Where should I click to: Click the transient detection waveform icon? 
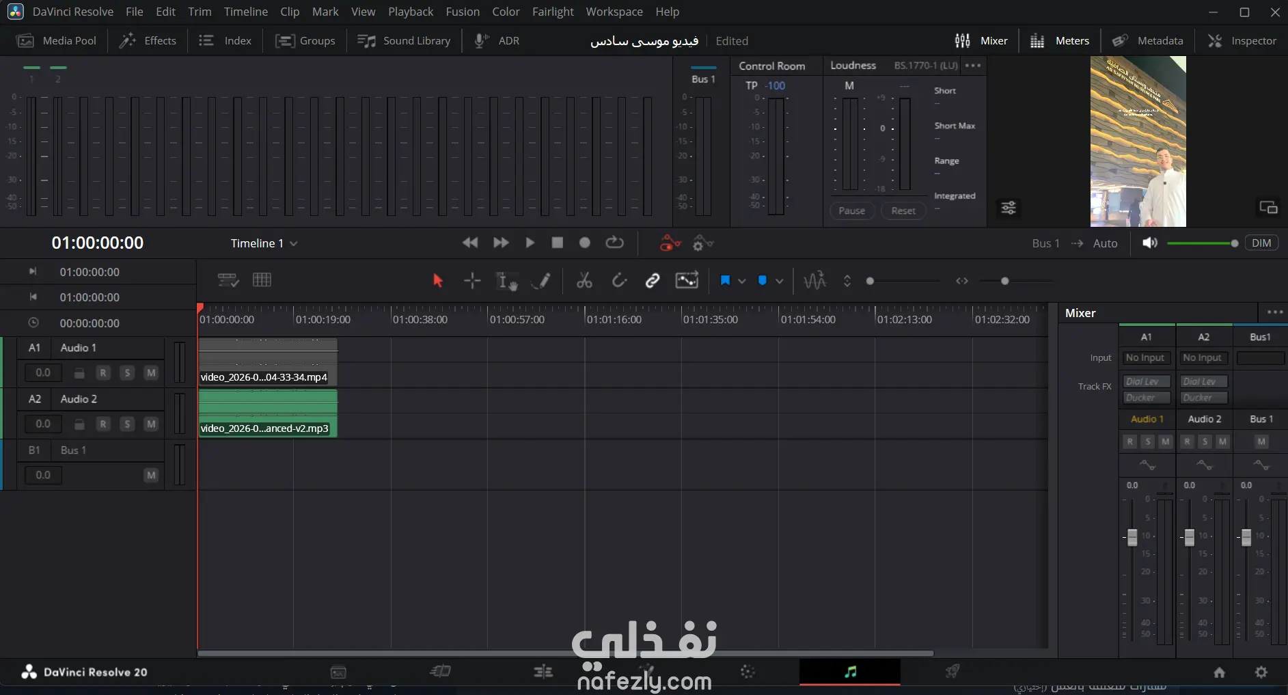pyautogui.click(x=814, y=280)
